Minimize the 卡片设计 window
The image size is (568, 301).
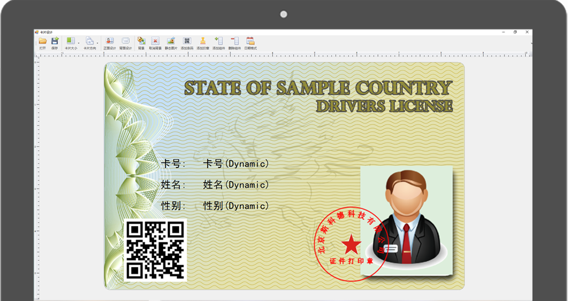(x=503, y=32)
